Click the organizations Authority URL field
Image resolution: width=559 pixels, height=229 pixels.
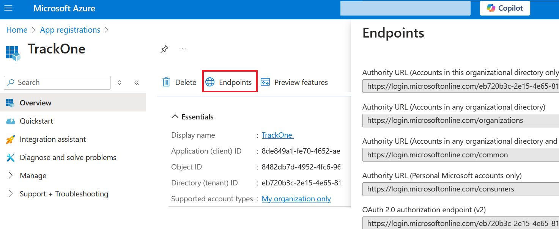(461, 120)
